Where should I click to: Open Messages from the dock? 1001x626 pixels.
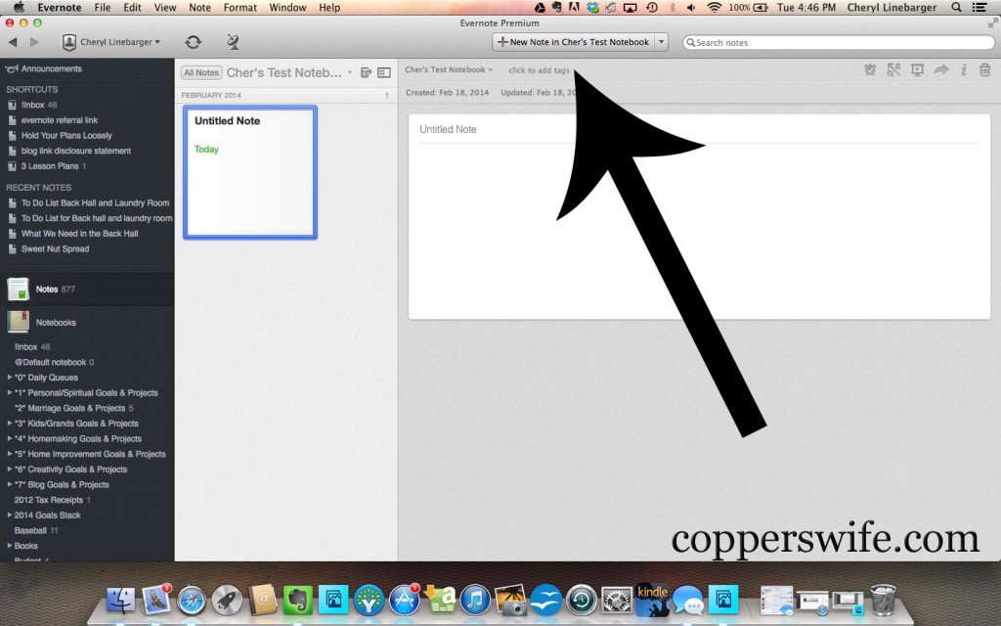click(x=687, y=601)
